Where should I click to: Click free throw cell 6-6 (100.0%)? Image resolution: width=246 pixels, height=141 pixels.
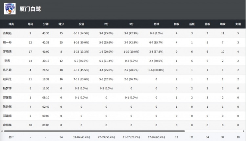coord(156,70)
